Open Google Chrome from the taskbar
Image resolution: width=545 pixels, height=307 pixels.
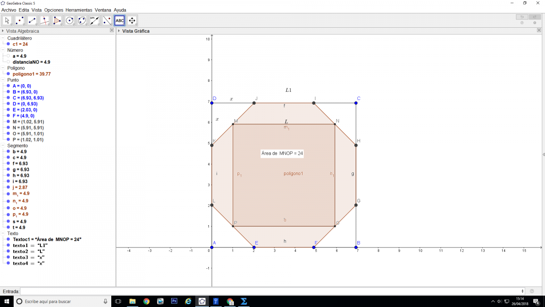point(146,301)
